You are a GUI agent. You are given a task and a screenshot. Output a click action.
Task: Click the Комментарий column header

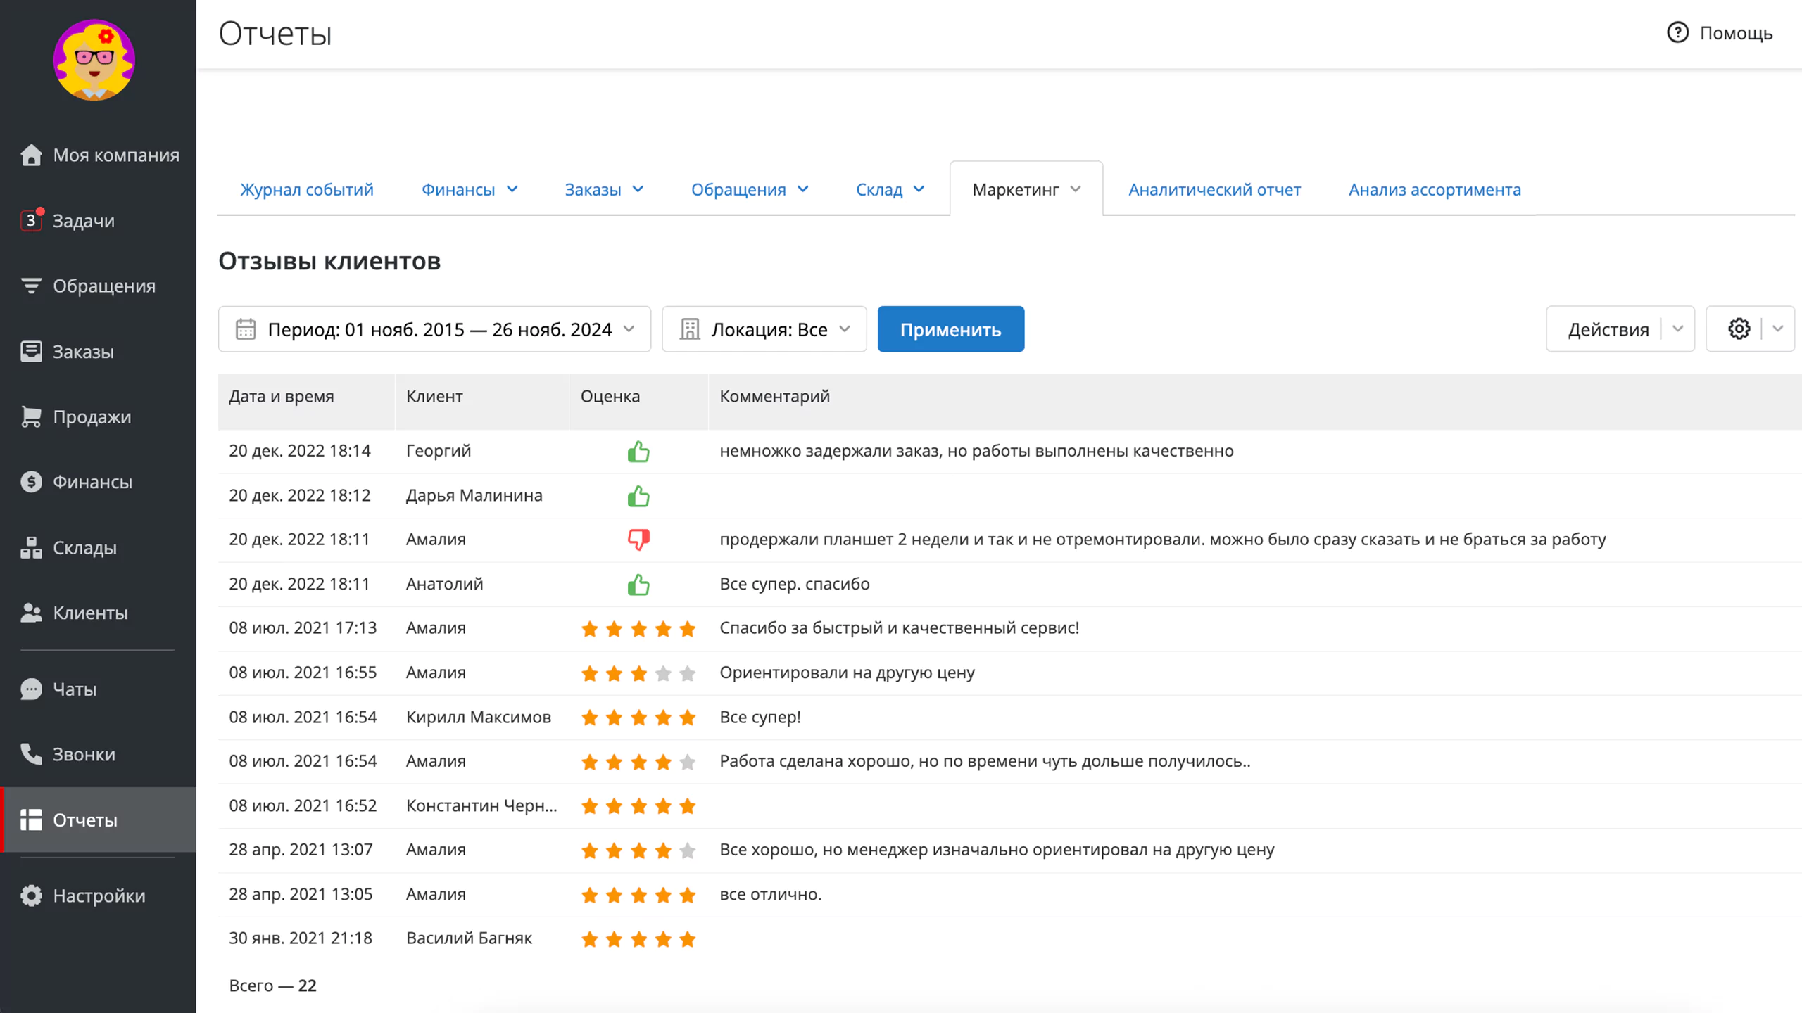[774, 396]
